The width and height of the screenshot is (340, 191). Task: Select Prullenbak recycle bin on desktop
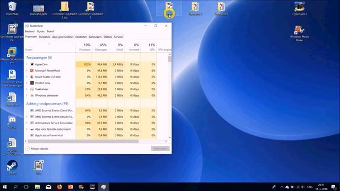(12, 8)
